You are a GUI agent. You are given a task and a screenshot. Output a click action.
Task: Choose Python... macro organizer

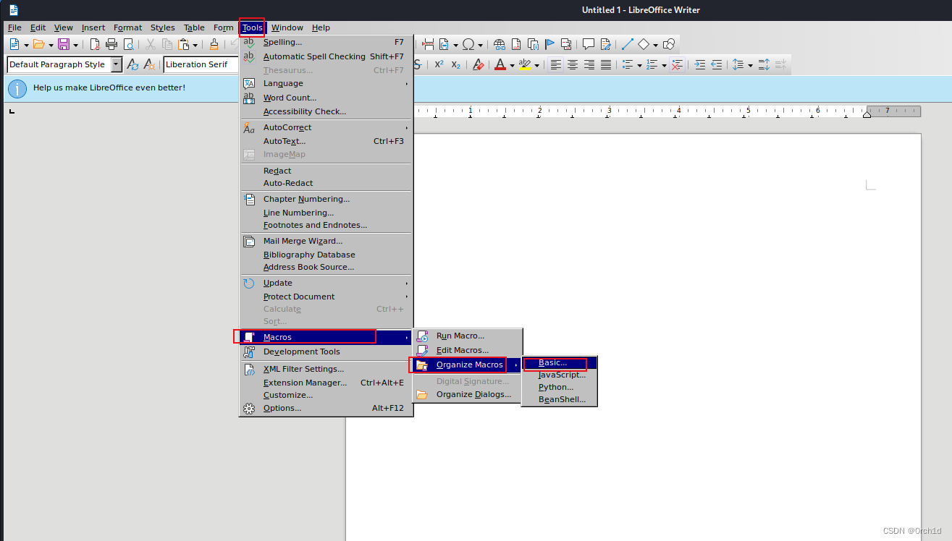pyautogui.click(x=559, y=387)
